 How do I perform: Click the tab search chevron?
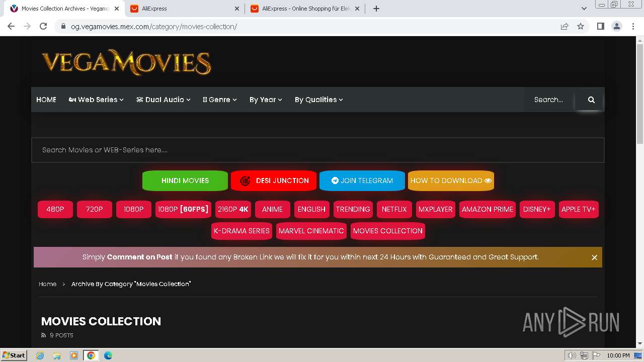[584, 9]
